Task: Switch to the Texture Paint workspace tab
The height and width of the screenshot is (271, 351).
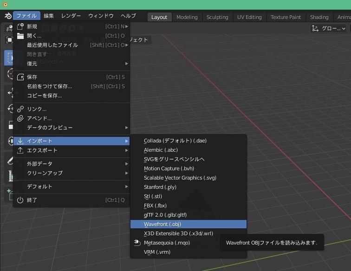Action: pos(286,17)
